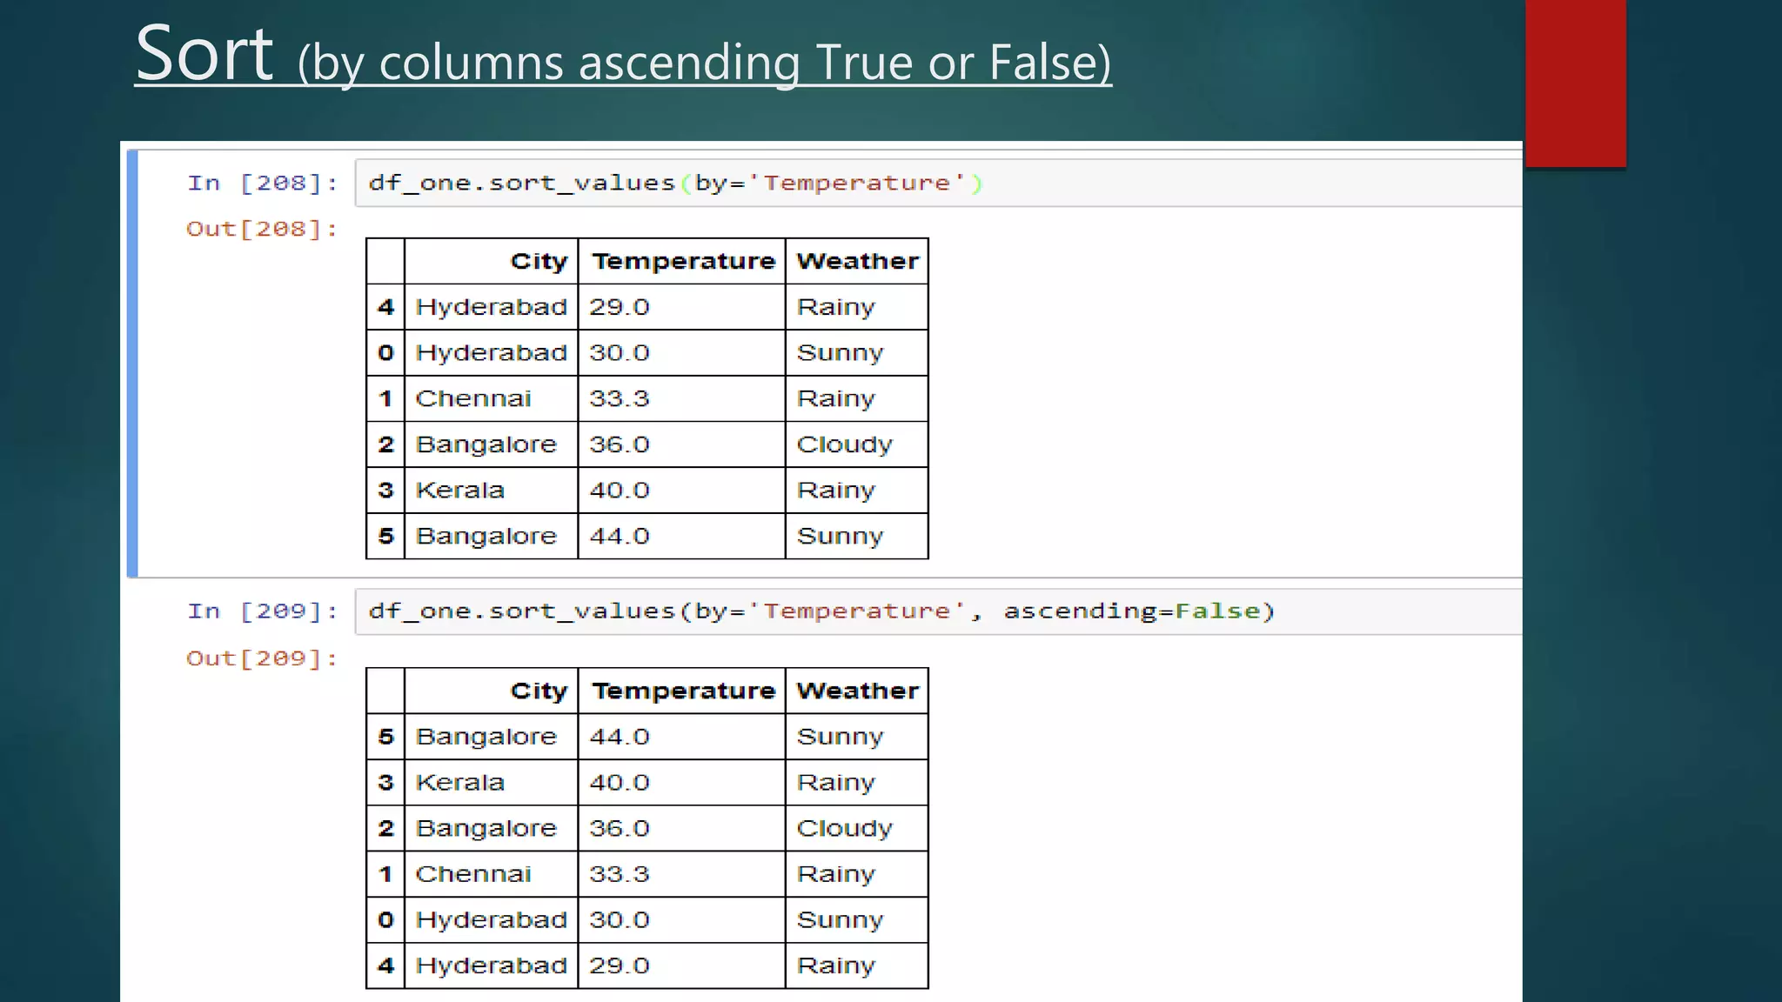Select the 30.0 temperature cell in Out[209] table

click(x=682, y=920)
